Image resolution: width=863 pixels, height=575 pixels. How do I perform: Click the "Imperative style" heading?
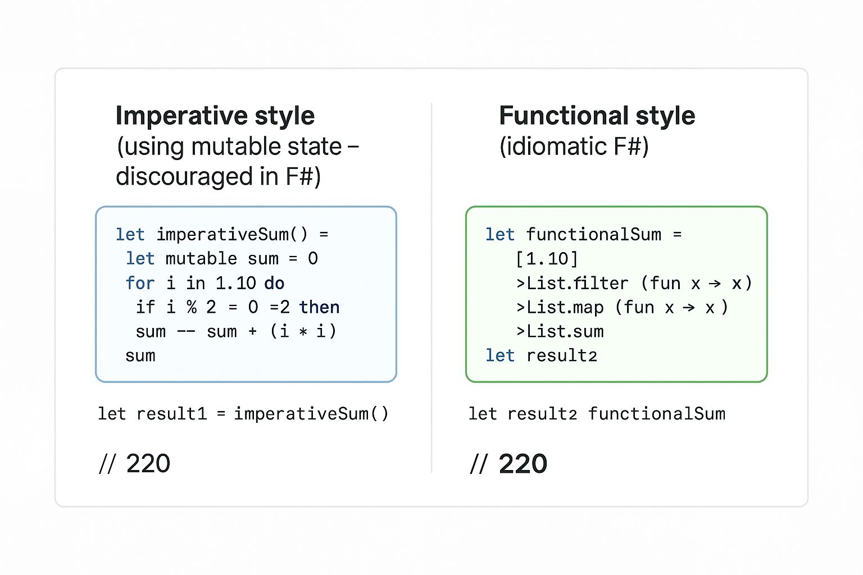215,116
